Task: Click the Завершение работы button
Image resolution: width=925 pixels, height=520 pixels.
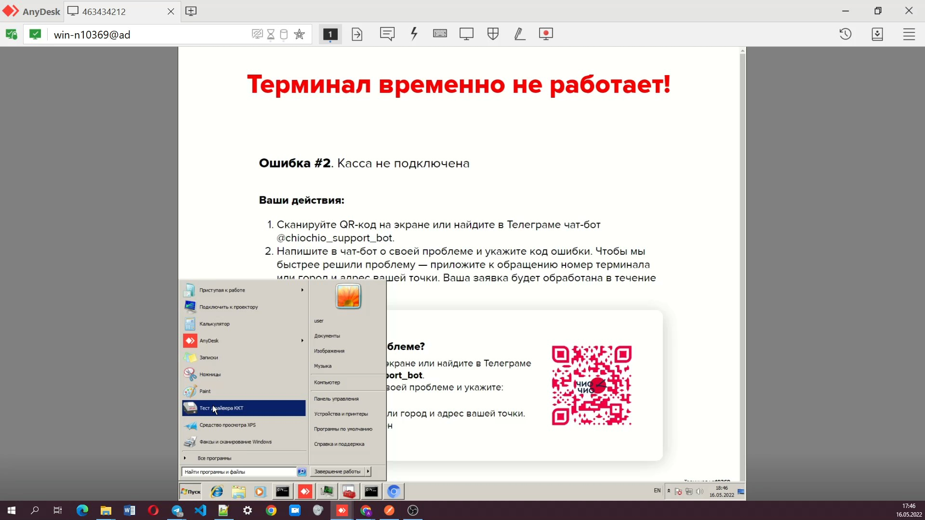Action: [x=337, y=471]
